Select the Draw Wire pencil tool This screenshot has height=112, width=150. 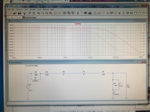pos(104,13)
